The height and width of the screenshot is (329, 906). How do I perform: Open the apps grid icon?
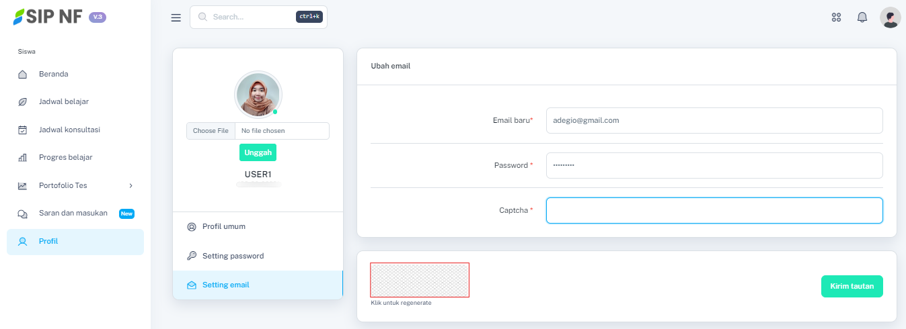(837, 17)
